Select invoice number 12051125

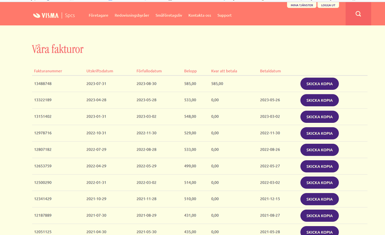(x=43, y=232)
